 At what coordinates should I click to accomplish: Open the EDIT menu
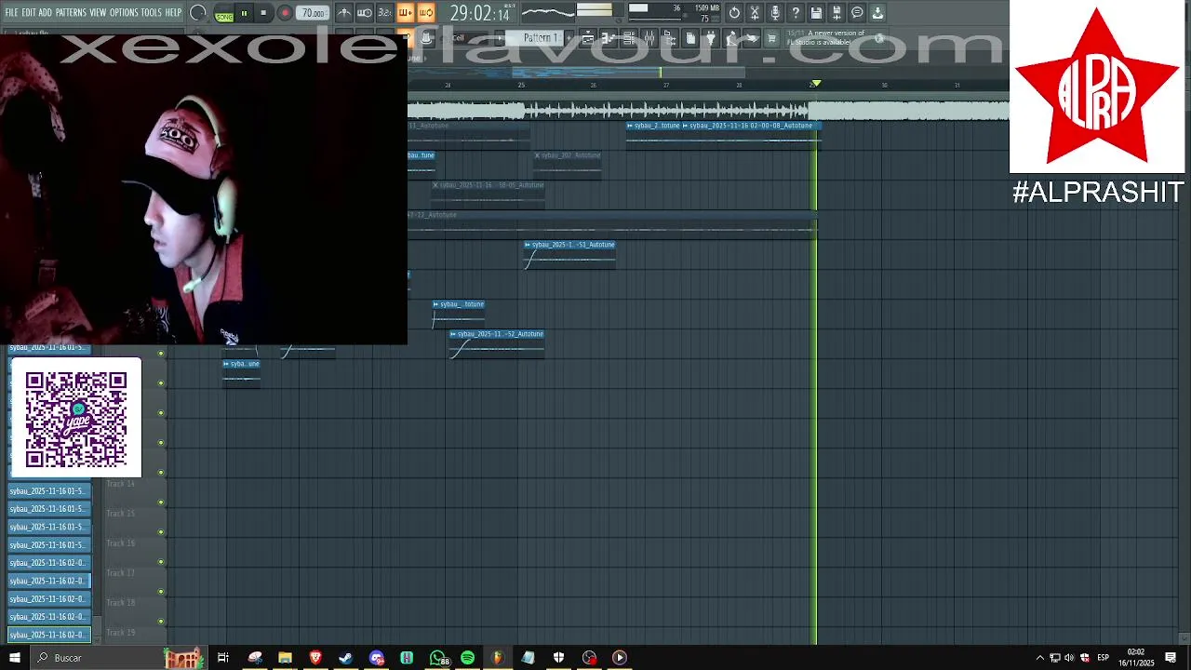[28, 12]
